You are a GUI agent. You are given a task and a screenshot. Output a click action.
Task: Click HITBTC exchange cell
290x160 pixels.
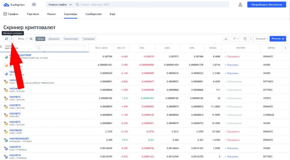click(267, 98)
